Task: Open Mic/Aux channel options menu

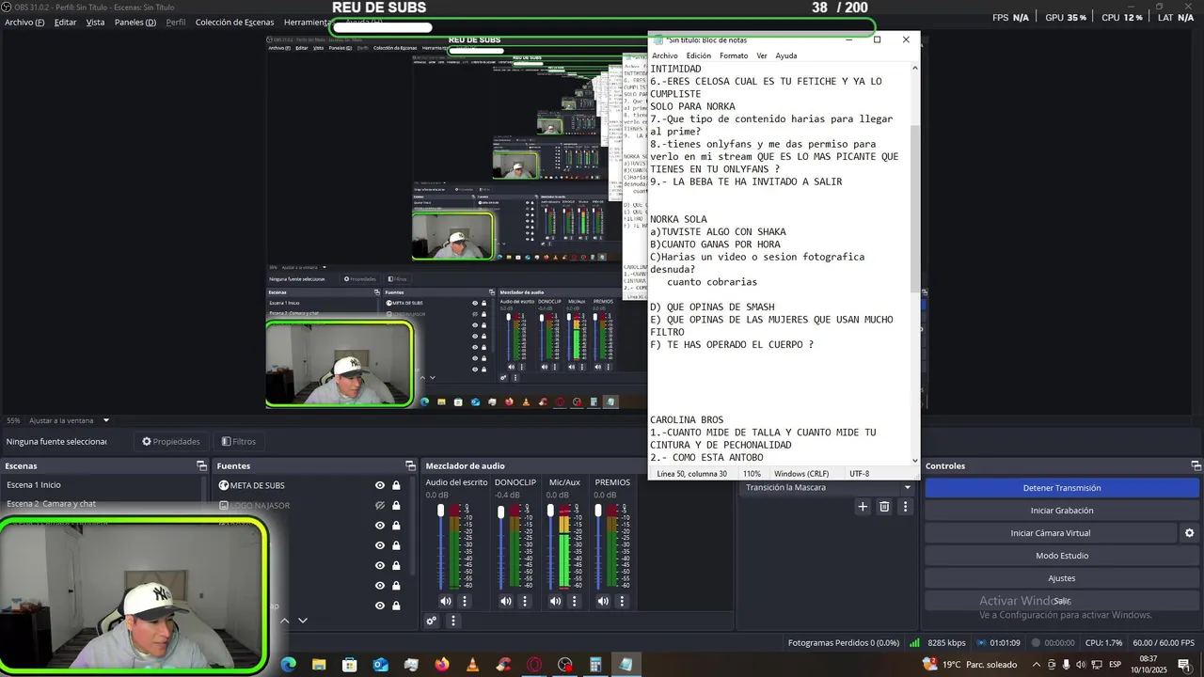Action: [573, 601]
